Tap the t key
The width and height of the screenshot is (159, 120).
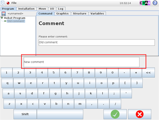54,83
